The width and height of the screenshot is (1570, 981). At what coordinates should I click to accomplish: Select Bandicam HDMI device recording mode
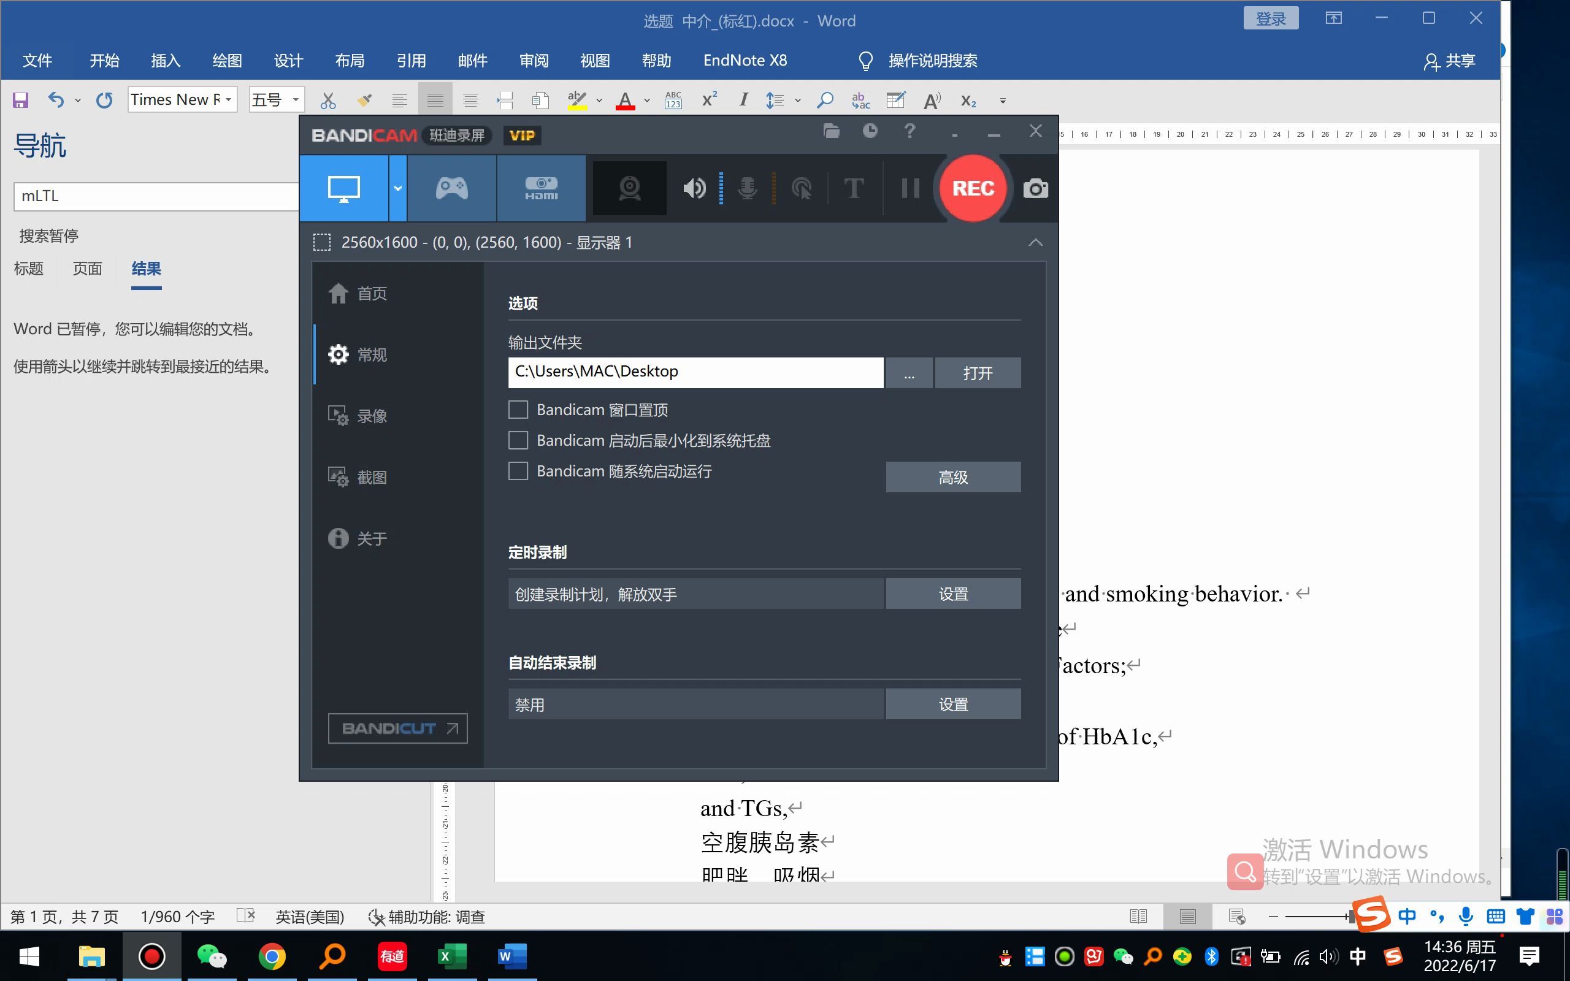coord(541,188)
